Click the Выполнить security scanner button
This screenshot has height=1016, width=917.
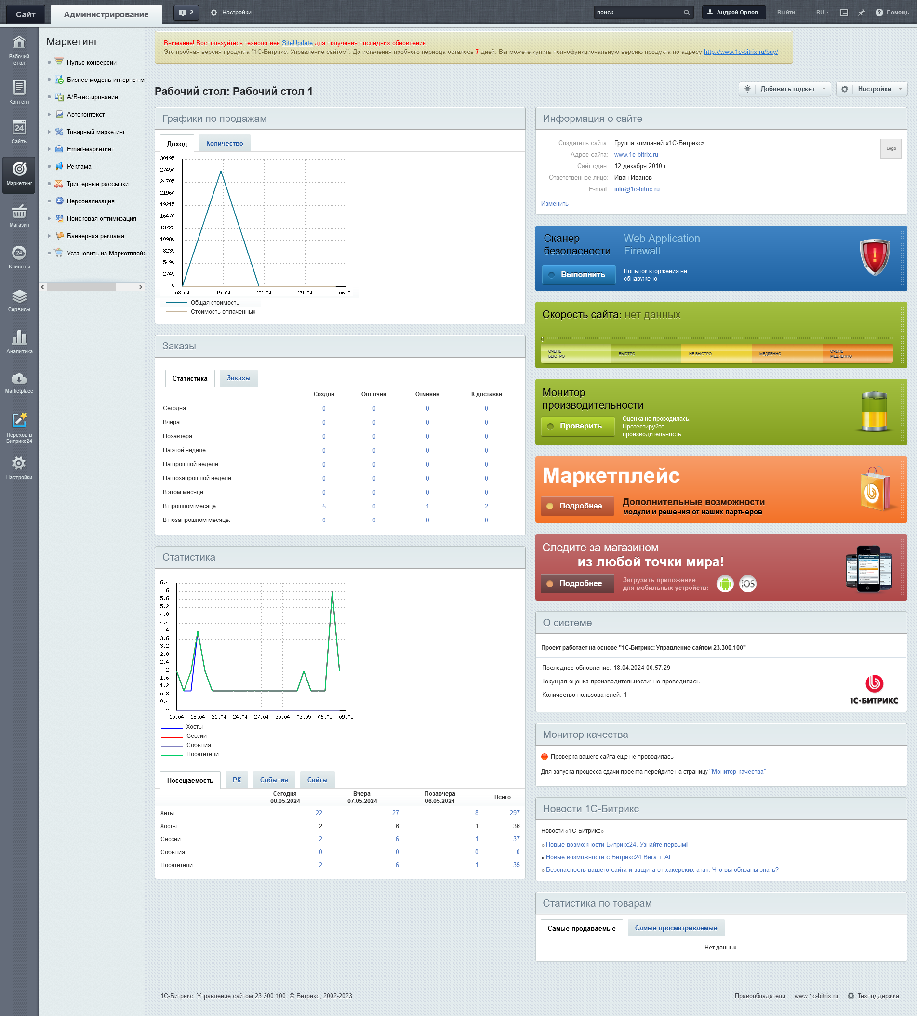click(578, 275)
